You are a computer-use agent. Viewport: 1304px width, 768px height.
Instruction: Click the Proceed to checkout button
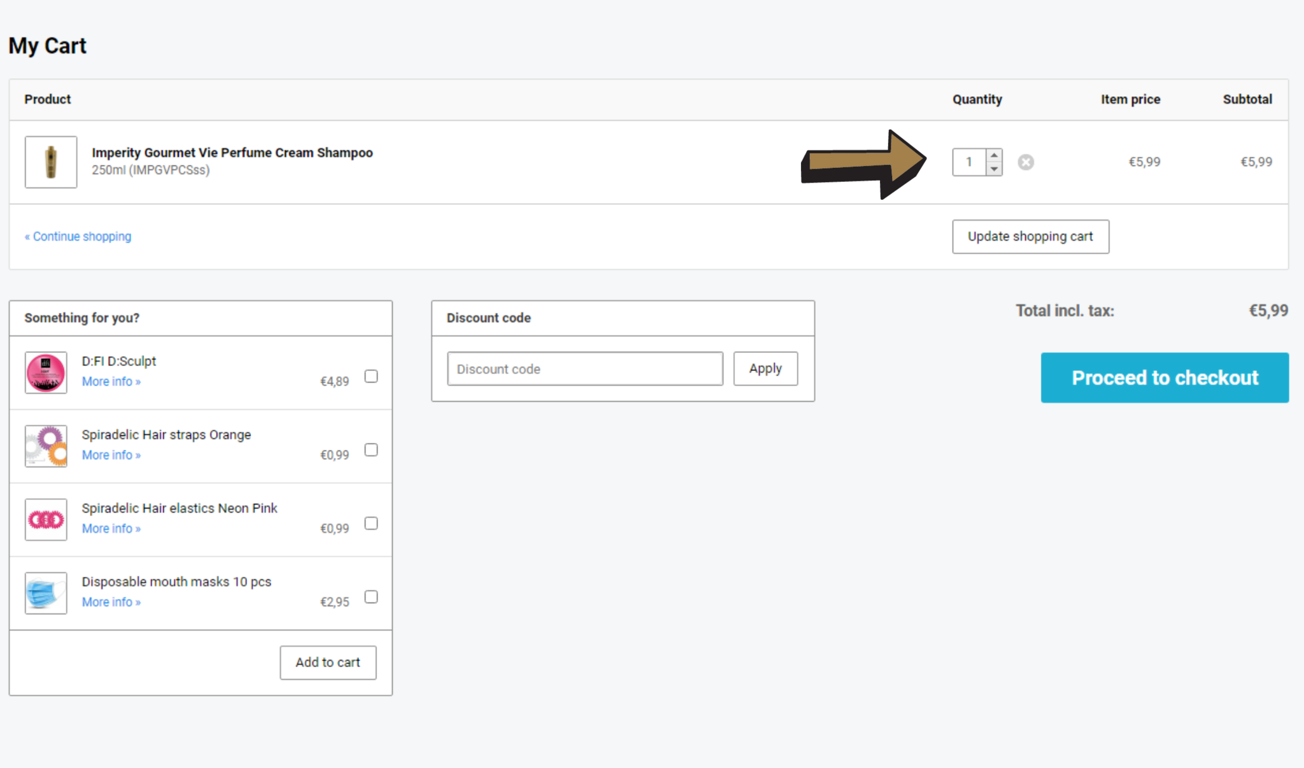point(1165,378)
